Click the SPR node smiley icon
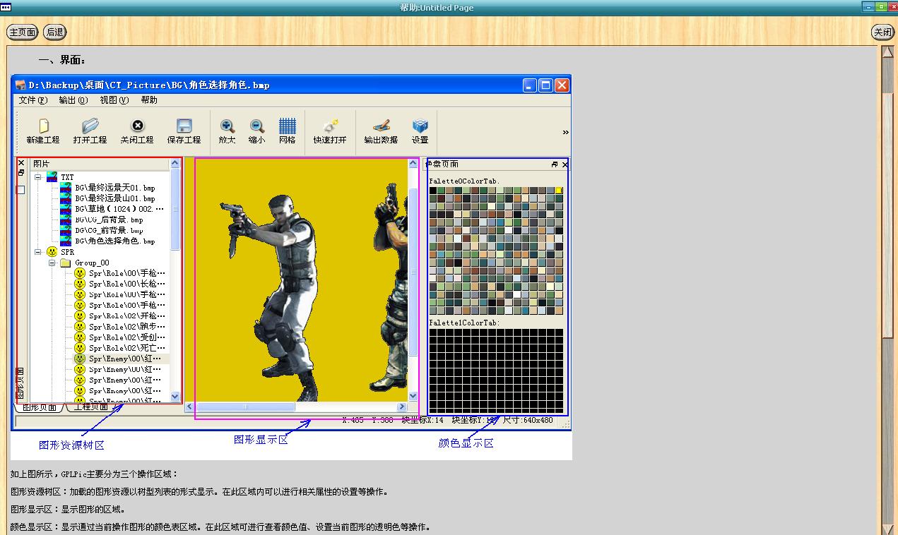The image size is (898, 535). tap(52, 252)
